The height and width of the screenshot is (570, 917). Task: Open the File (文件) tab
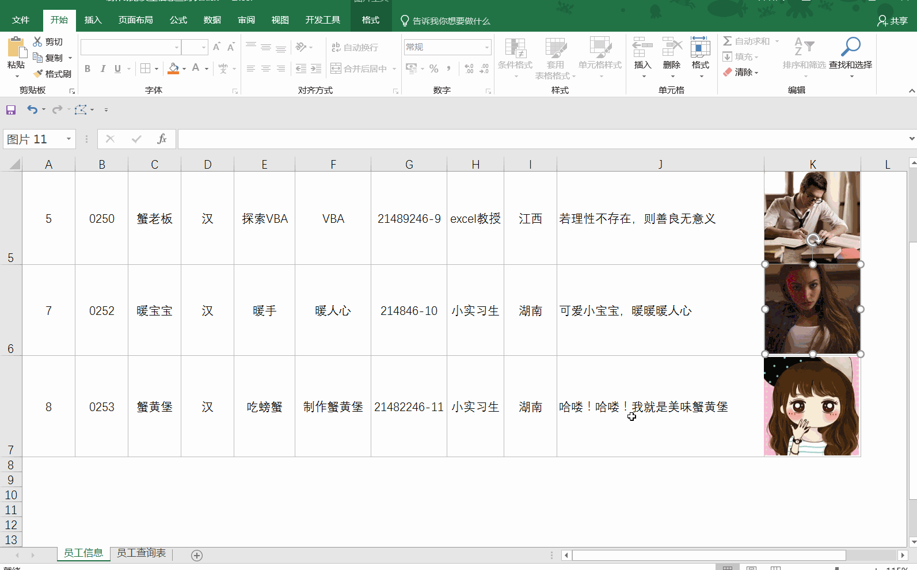[21, 20]
